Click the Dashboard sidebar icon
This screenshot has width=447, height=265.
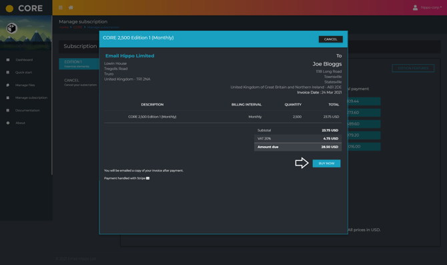click(x=8, y=60)
